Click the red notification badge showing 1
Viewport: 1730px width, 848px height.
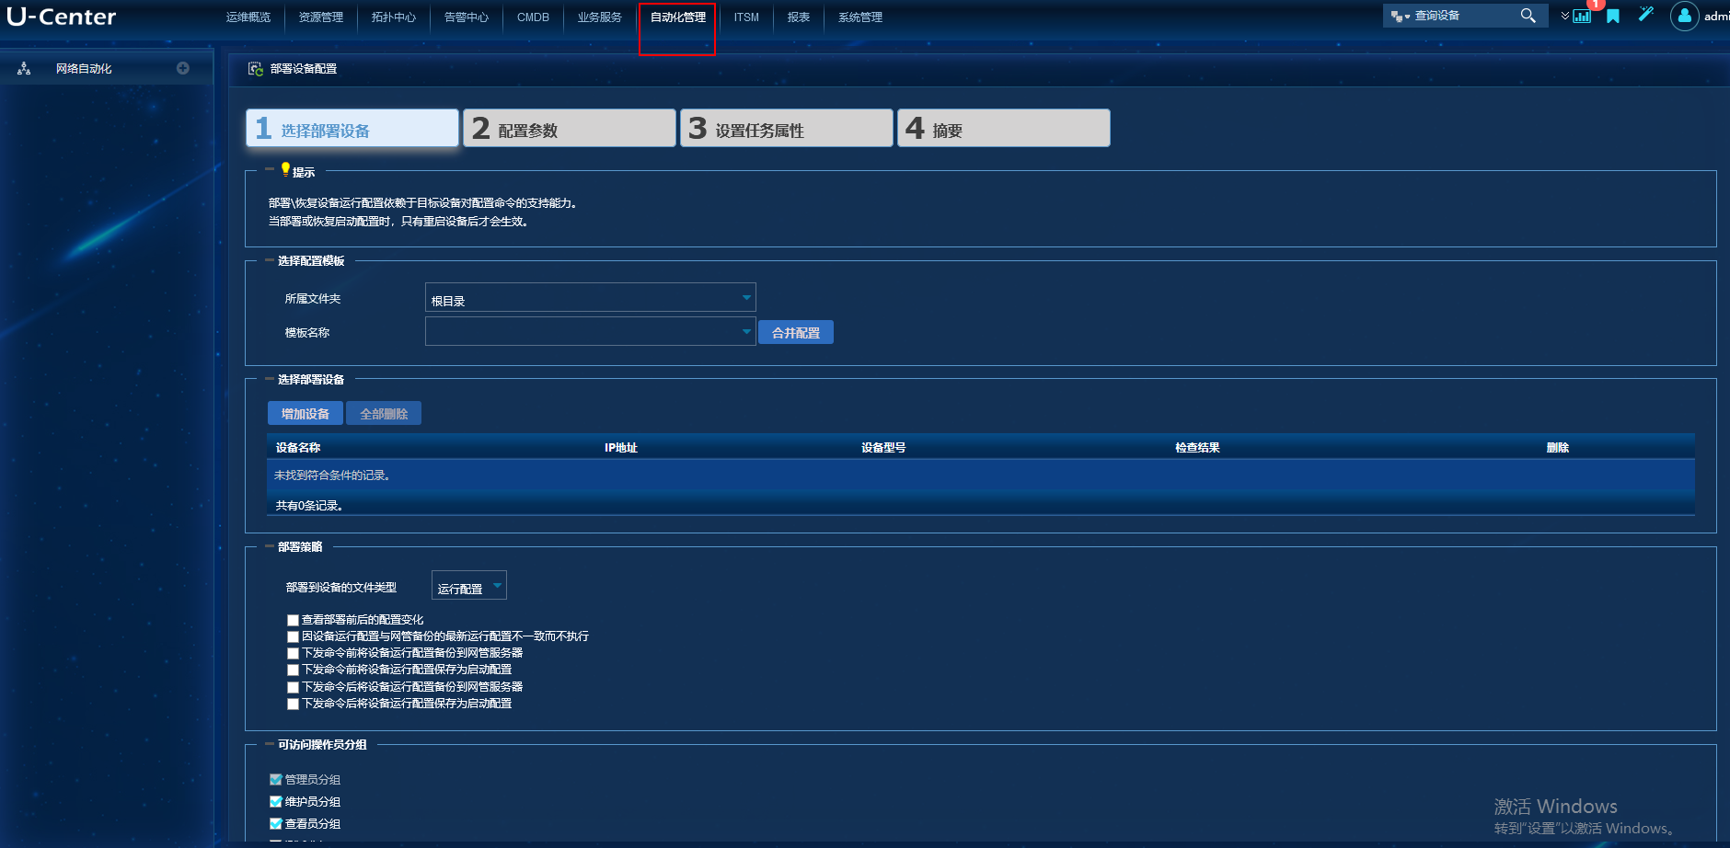coord(1596,5)
